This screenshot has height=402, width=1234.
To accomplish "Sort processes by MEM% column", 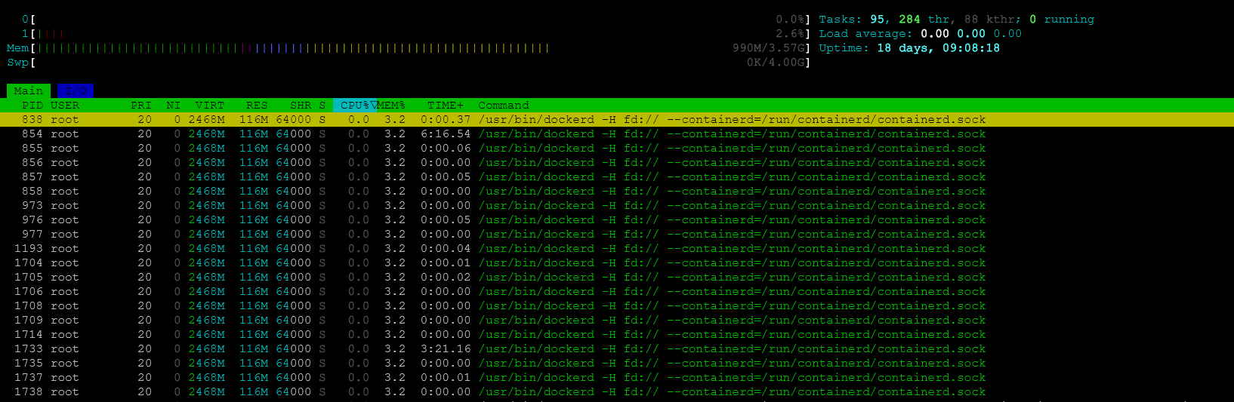I will click(391, 106).
